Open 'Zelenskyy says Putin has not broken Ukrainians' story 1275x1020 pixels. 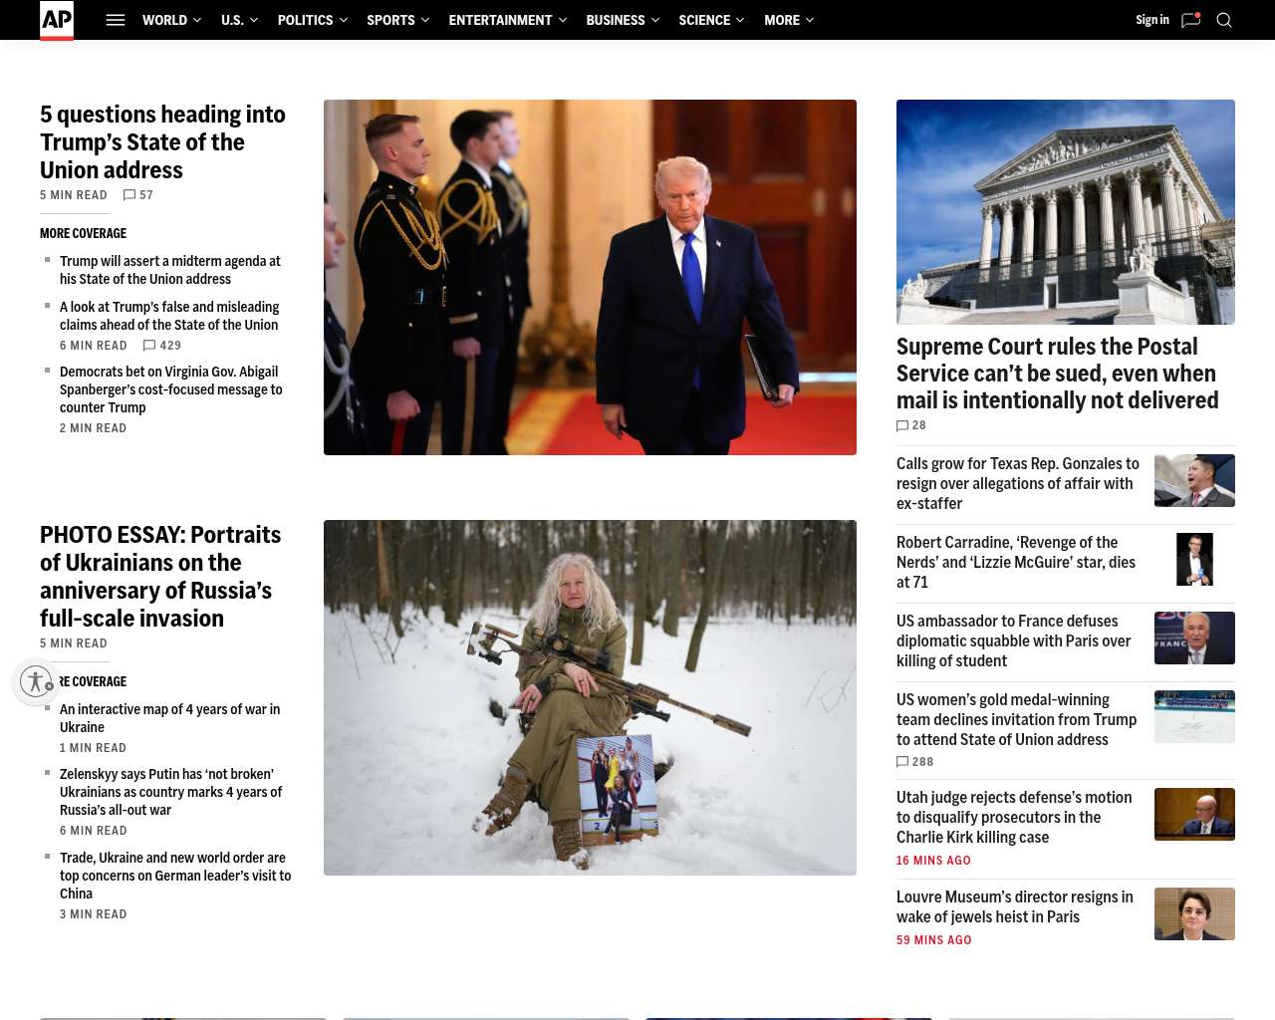pyautogui.click(x=171, y=792)
